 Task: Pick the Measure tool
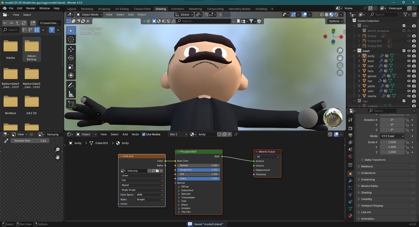tap(71, 94)
